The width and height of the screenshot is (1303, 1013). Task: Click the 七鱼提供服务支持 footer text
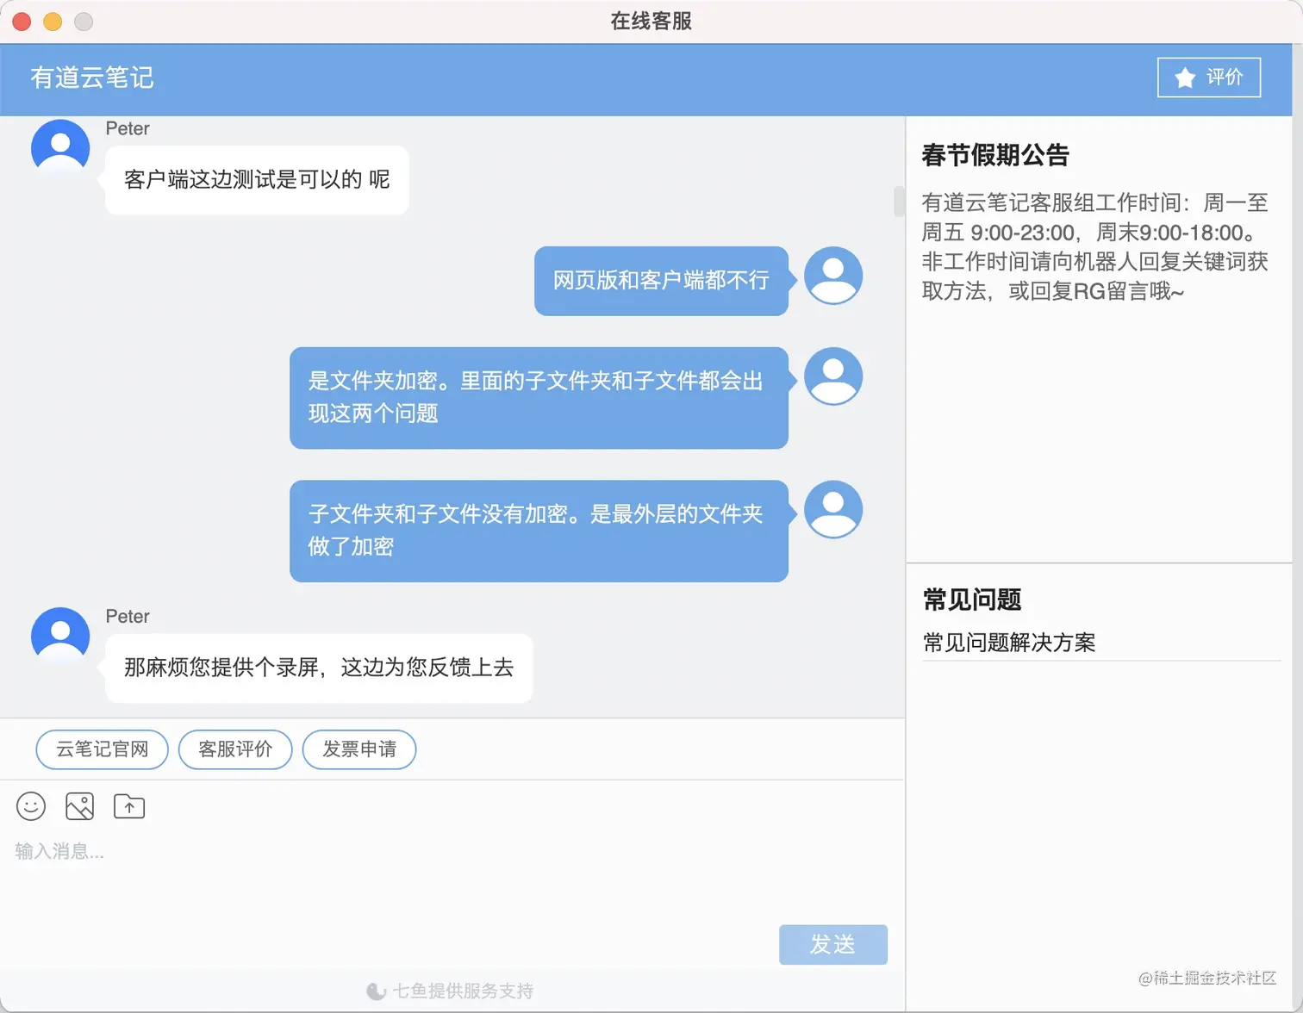(463, 991)
